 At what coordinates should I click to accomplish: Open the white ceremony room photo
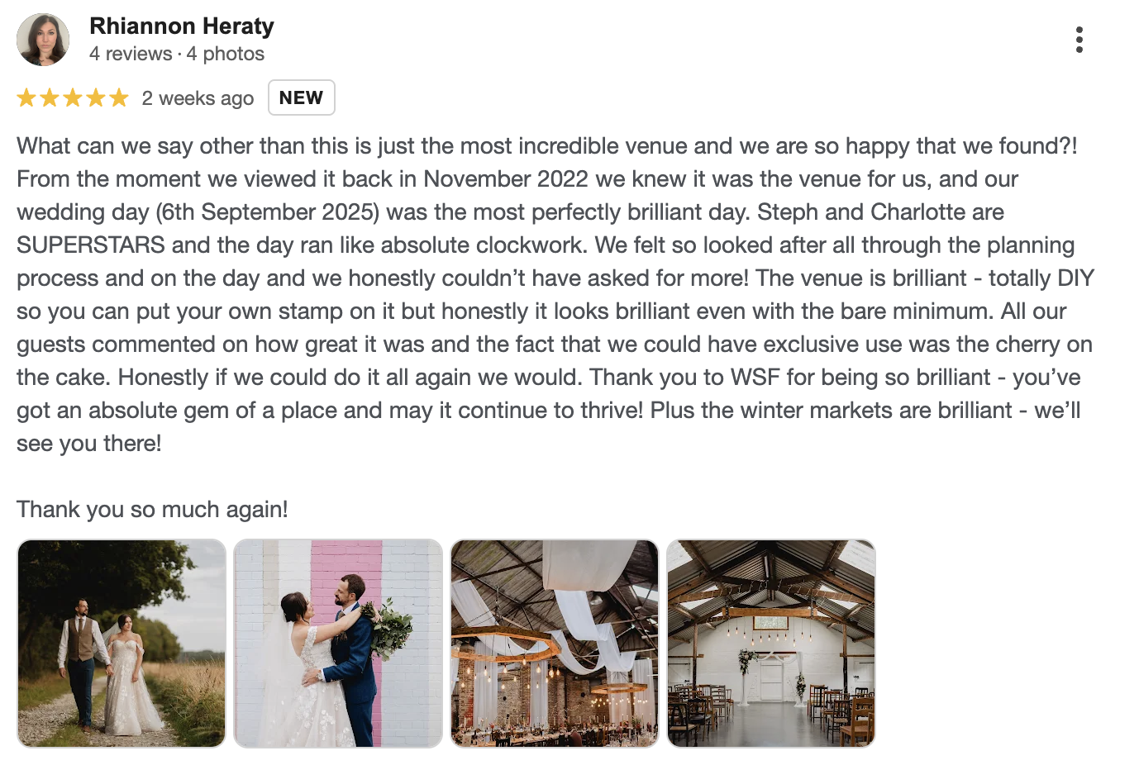771,644
